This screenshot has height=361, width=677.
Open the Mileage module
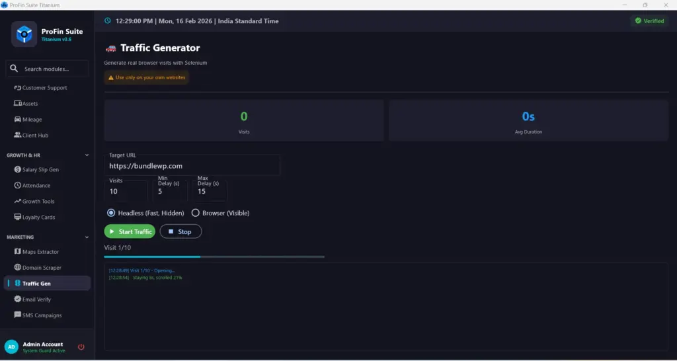point(48,119)
